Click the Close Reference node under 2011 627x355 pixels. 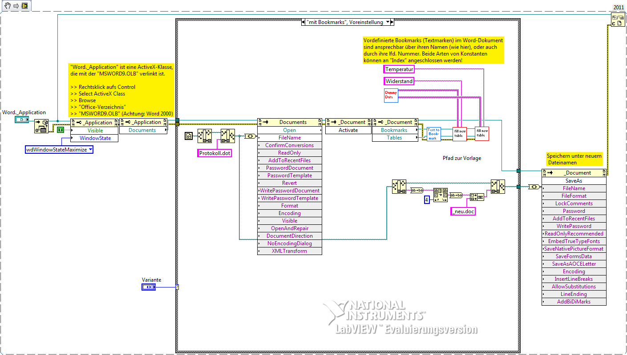click(618, 20)
